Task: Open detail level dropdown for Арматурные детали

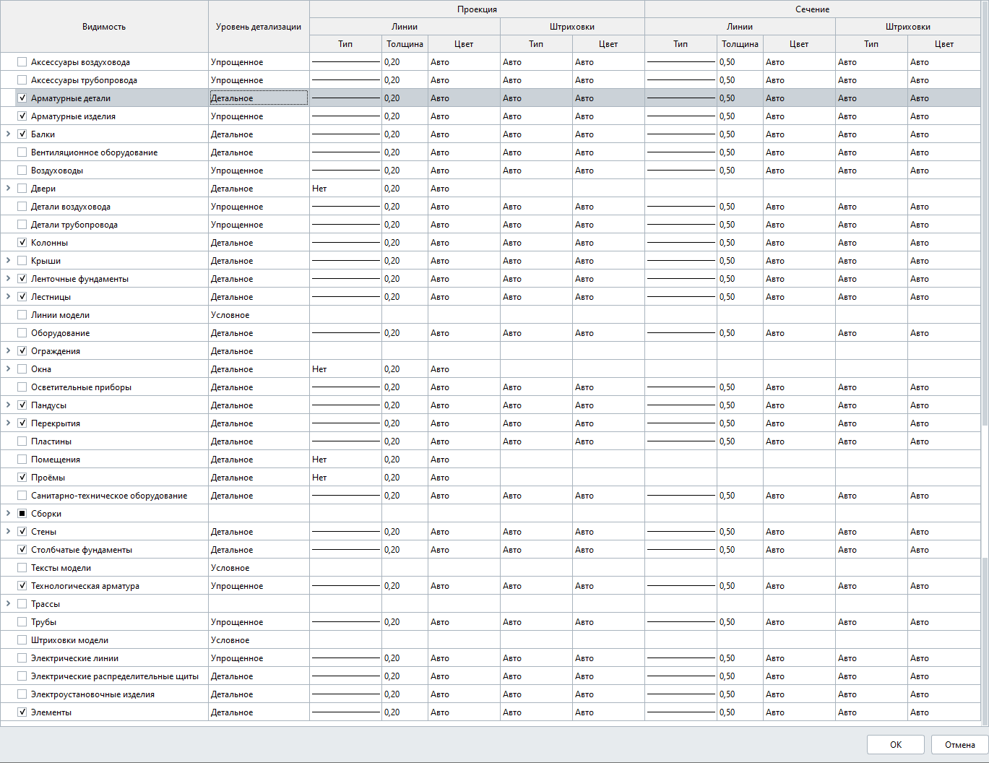Action: [x=259, y=98]
